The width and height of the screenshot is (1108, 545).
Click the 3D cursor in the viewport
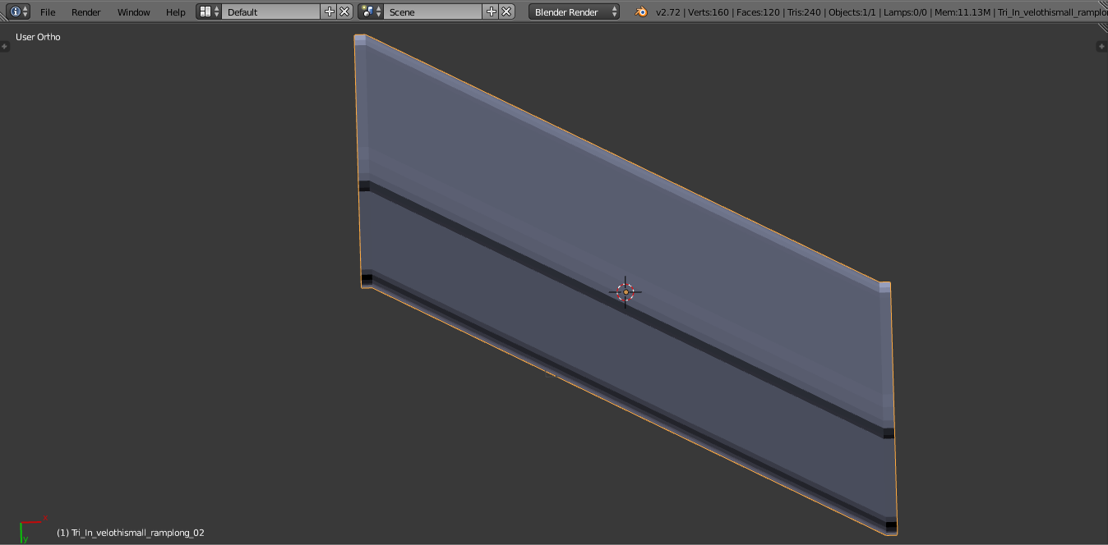tap(626, 292)
